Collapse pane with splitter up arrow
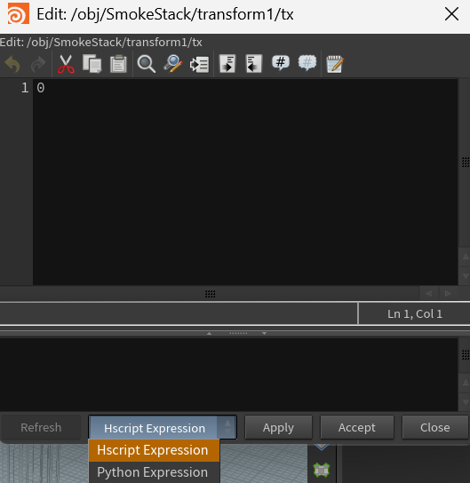This screenshot has width=470, height=483. pyautogui.click(x=209, y=333)
